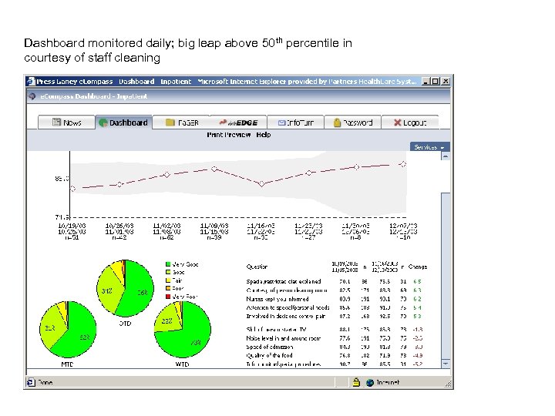Click the padlock icon on the Password tab
The height and width of the screenshot is (416, 555).
coord(337,122)
